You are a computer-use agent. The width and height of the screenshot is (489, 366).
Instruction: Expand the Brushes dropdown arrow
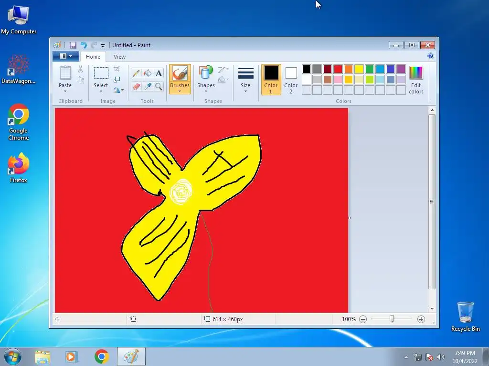[x=180, y=91]
